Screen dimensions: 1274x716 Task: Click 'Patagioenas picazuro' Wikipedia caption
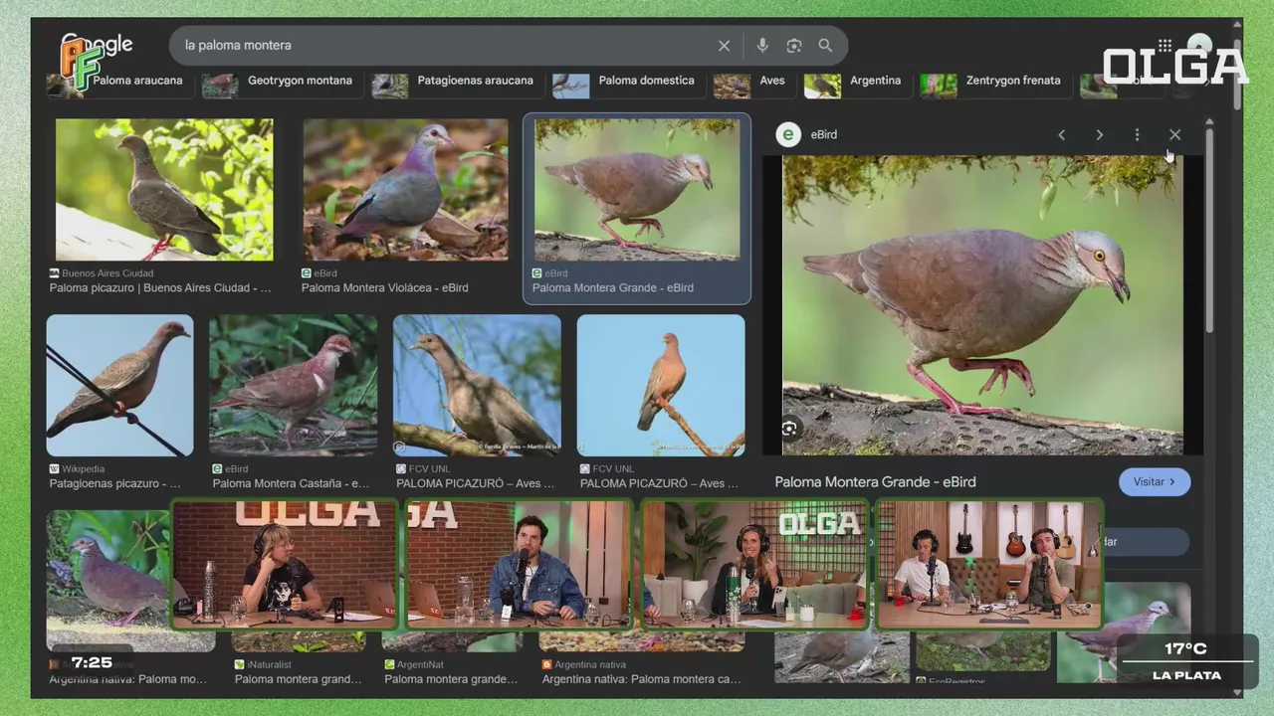click(x=115, y=484)
